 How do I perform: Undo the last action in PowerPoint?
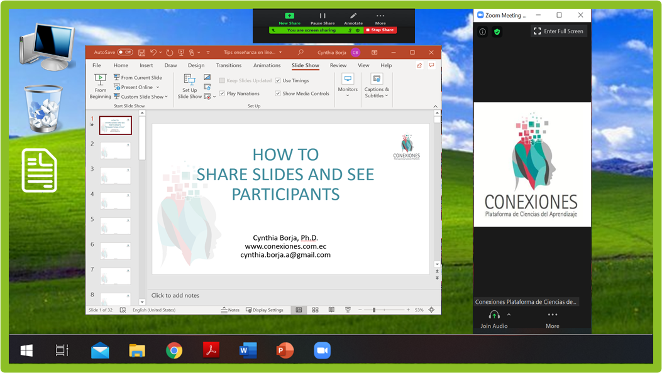[x=153, y=52]
